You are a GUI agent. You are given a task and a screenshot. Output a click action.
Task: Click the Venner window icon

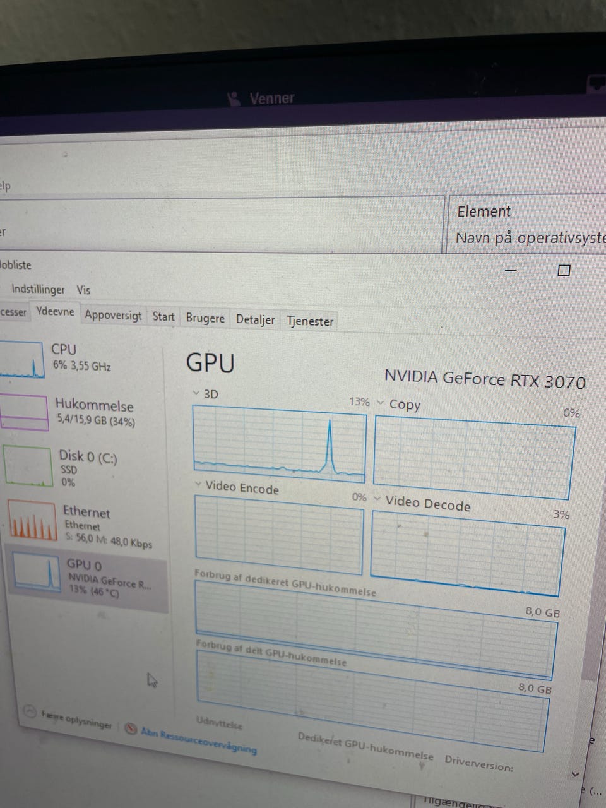(x=234, y=98)
